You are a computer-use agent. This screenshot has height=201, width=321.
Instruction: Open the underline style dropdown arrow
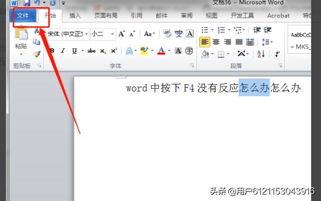[x=83, y=50]
